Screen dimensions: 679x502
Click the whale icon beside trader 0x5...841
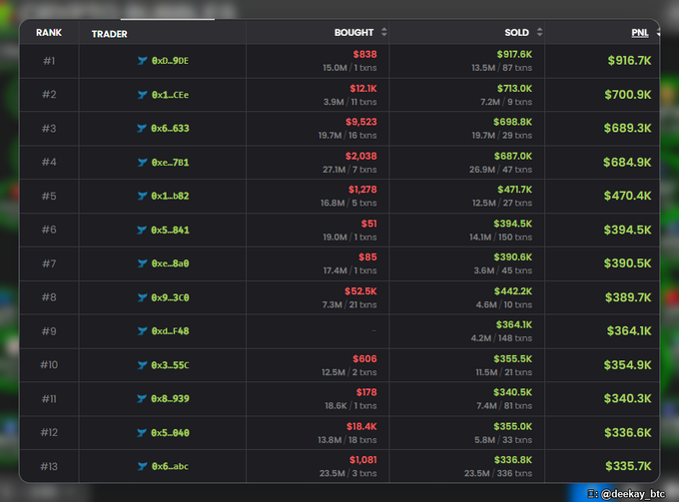tap(142, 230)
